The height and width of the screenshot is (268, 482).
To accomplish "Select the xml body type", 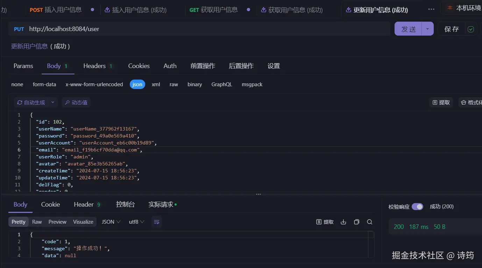I will (x=156, y=84).
